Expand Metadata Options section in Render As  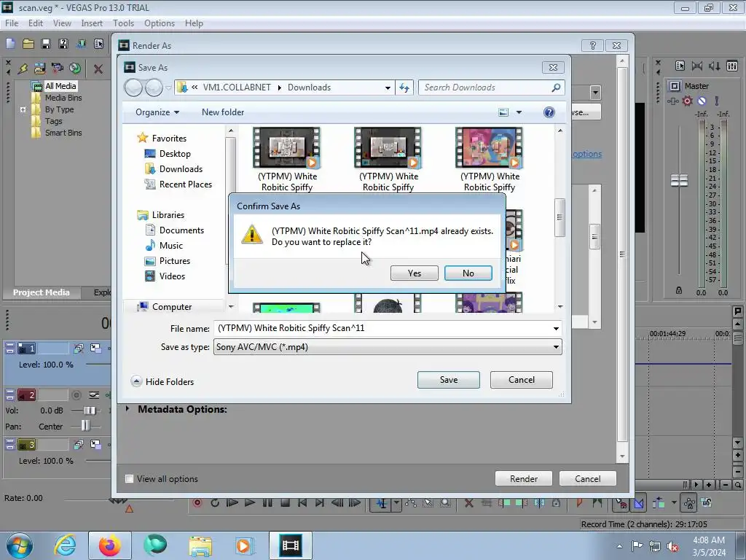[127, 408]
